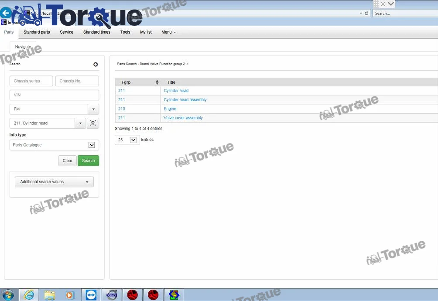Screen dimensions: 438x301
Task: Expand the 211. Cylinder head dropdown arrow
Action: [80, 123]
